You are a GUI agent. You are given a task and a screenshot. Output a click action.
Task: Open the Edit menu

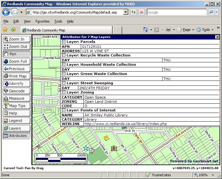16,21
